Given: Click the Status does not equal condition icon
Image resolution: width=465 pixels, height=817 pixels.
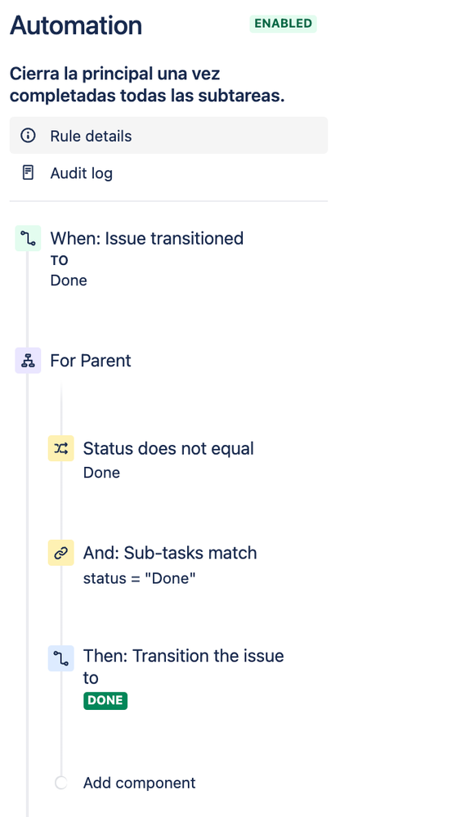Looking at the screenshot, I should [x=61, y=448].
